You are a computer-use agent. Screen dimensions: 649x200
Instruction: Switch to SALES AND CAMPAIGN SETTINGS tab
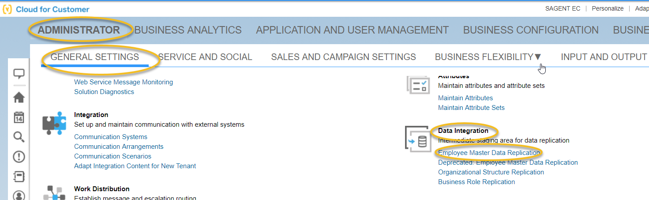[343, 57]
